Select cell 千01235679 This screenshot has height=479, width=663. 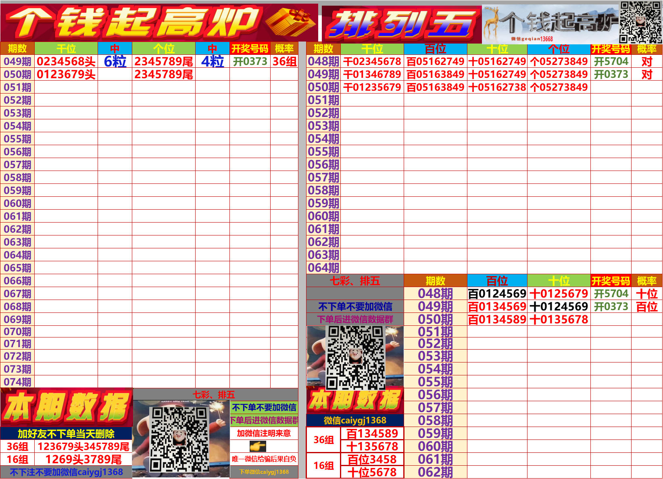pyautogui.click(x=372, y=87)
